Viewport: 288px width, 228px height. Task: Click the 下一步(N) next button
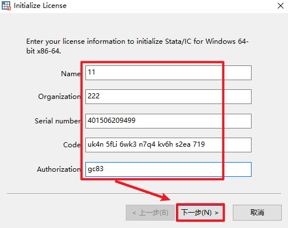point(200,213)
